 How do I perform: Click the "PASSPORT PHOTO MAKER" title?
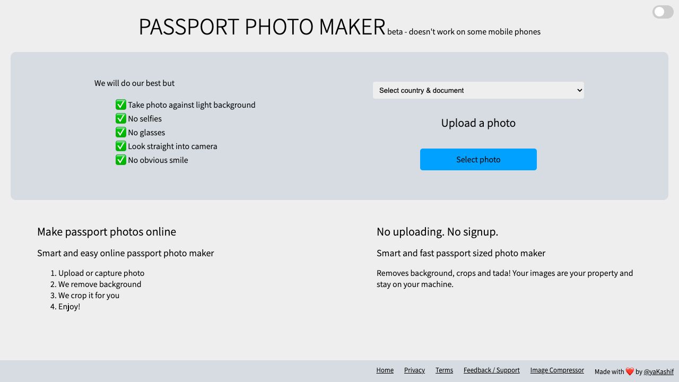click(x=262, y=27)
